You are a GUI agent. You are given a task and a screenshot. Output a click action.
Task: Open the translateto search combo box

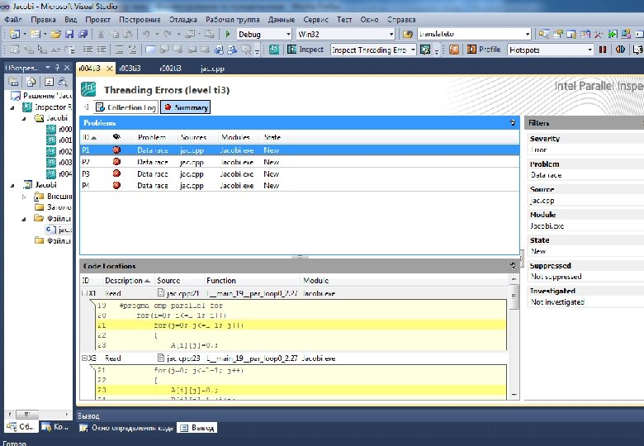pyautogui.click(x=528, y=34)
